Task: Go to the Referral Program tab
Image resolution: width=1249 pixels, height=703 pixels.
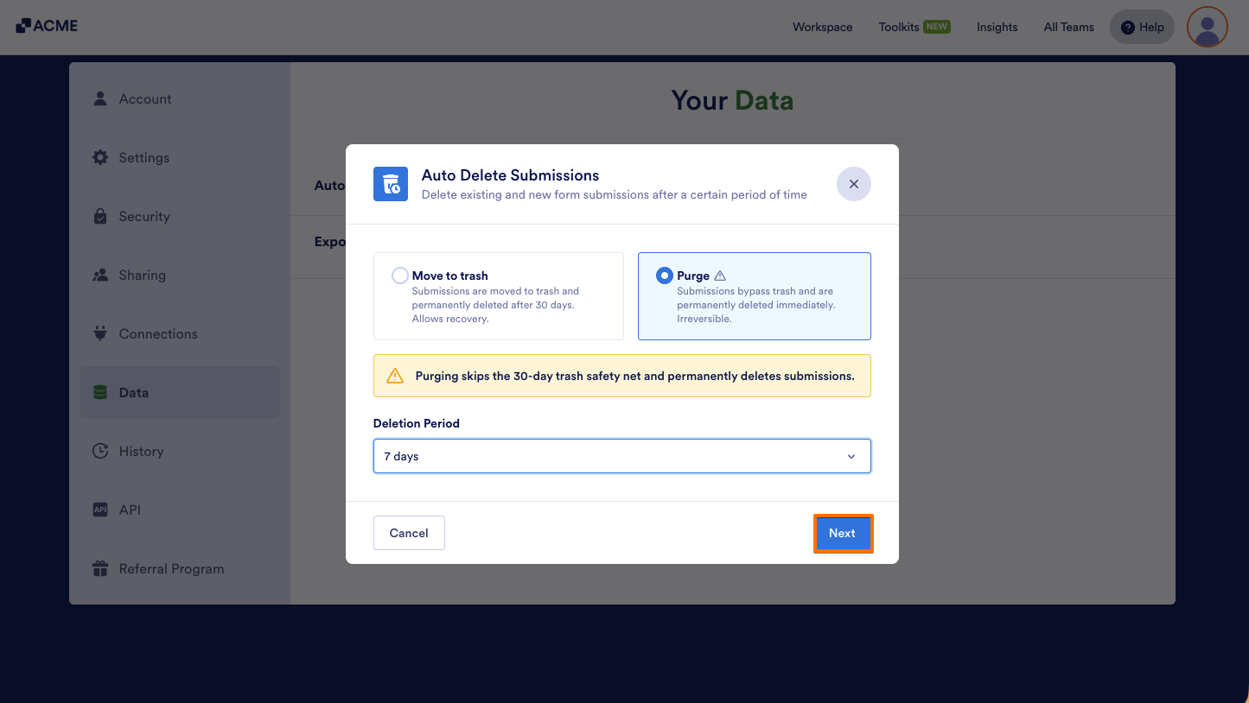Action: 180,568
